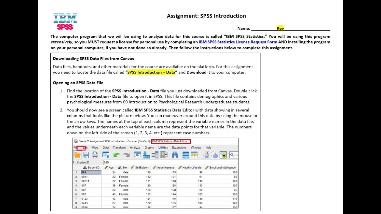
Task: Click the Assertiveness value 170
Action: (x=164, y=181)
